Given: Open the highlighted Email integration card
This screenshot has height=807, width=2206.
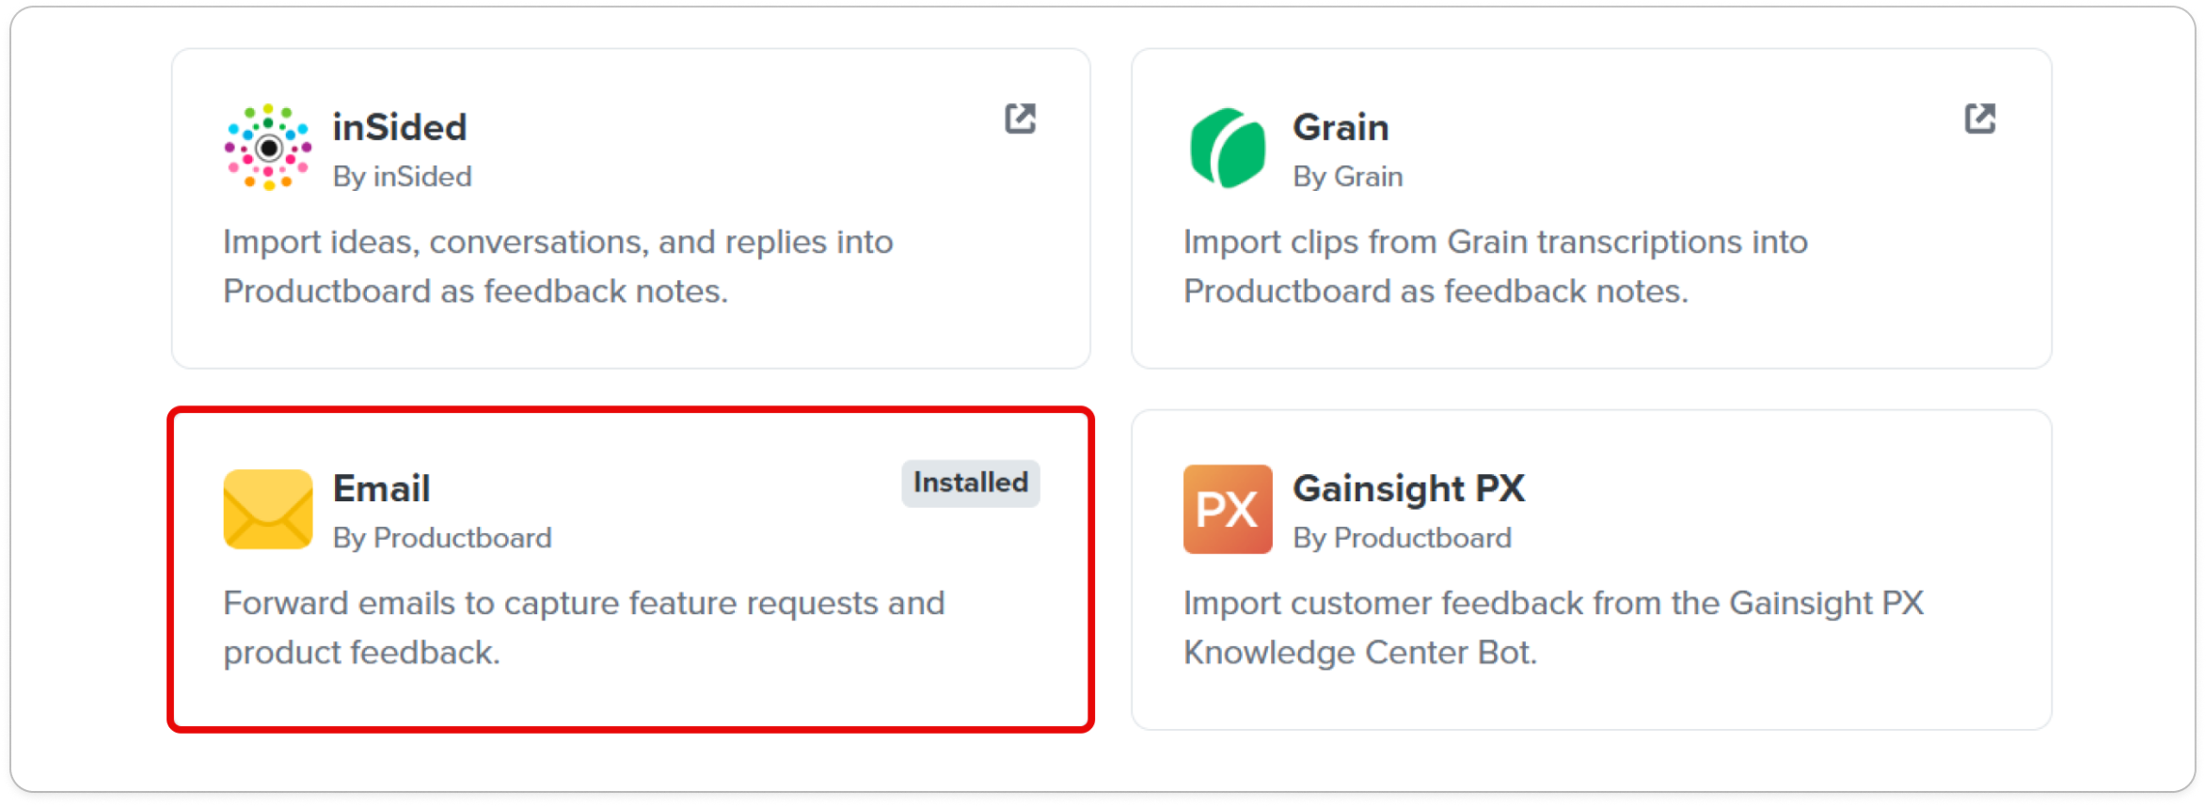Looking at the screenshot, I should pos(630,570).
